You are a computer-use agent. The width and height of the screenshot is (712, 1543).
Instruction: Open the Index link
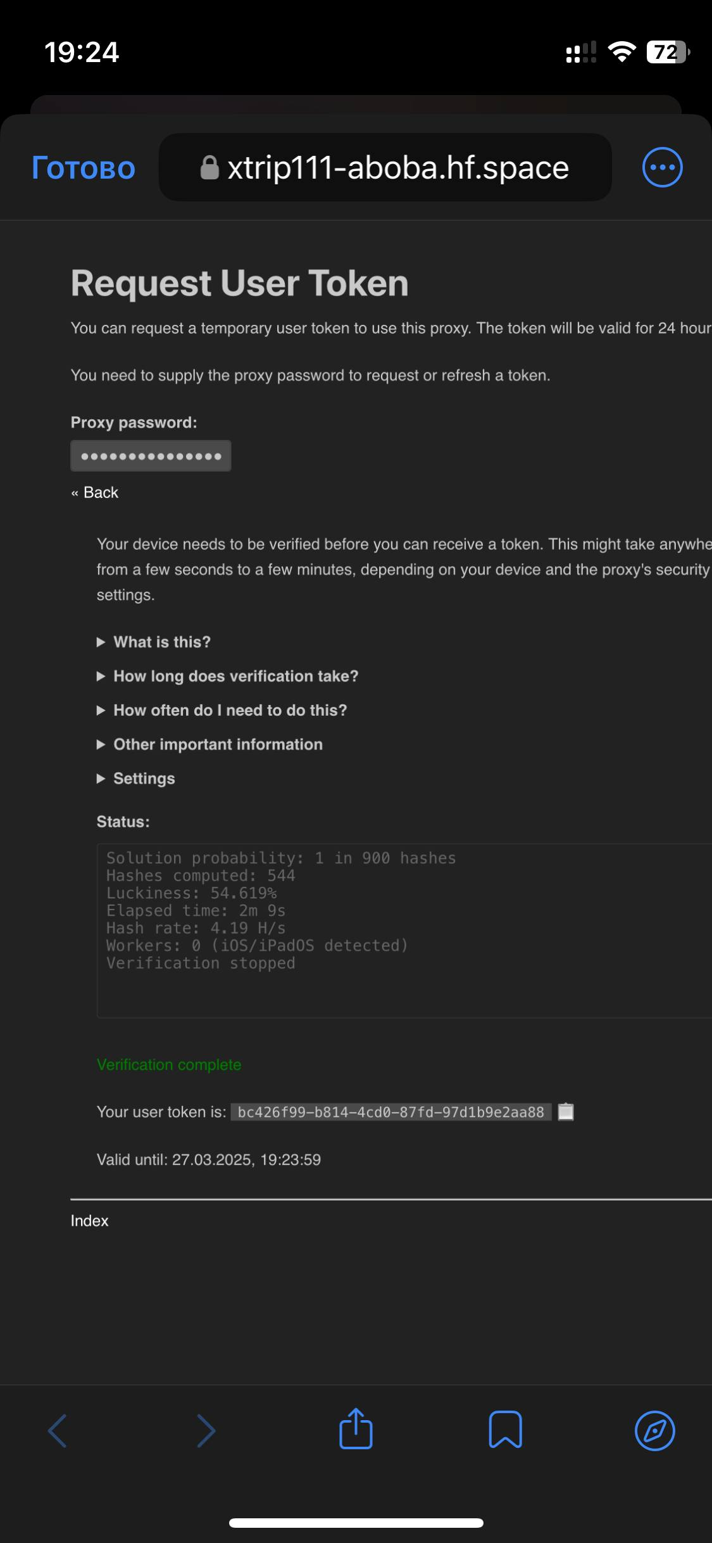click(89, 1221)
